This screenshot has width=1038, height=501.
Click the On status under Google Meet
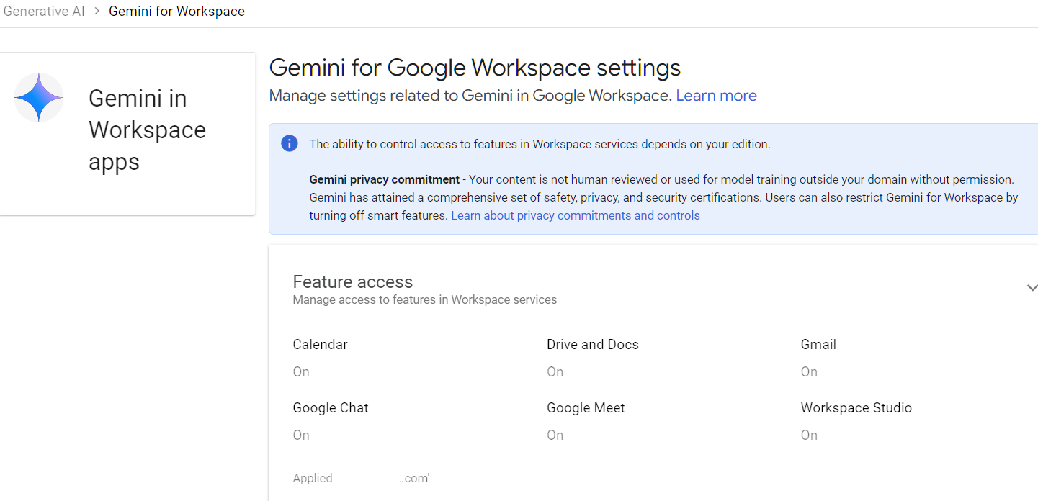tap(555, 435)
